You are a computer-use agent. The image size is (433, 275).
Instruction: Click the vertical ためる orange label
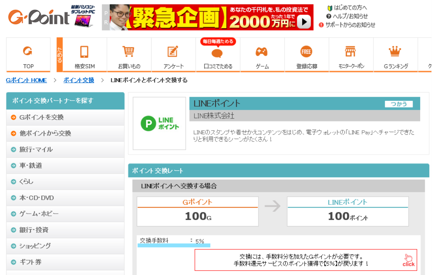point(60,55)
